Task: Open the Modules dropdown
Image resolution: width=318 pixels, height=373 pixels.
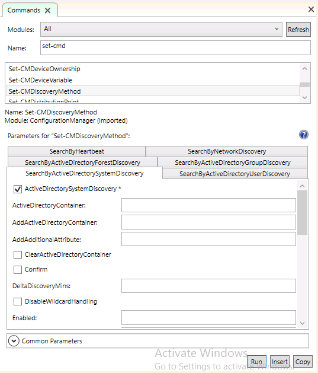Action: [x=161, y=29]
